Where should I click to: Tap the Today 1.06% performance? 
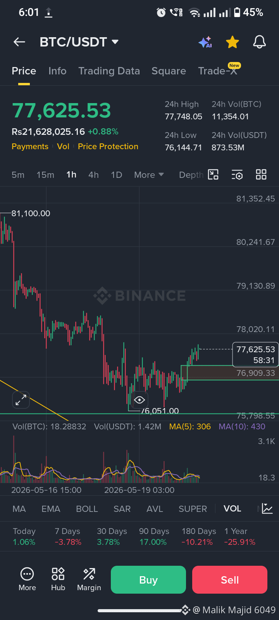click(24, 537)
